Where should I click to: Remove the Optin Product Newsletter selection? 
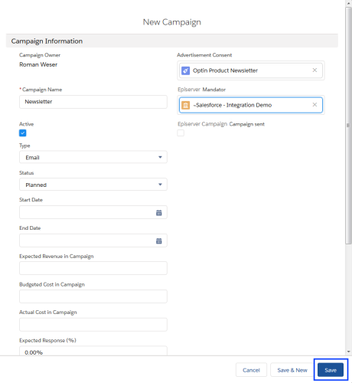(x=315, y=70)
